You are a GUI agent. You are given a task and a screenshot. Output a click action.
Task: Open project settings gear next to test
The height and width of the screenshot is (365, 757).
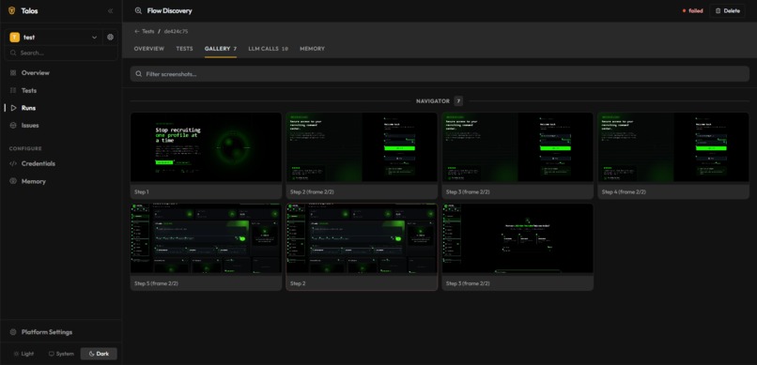(110, 38)
